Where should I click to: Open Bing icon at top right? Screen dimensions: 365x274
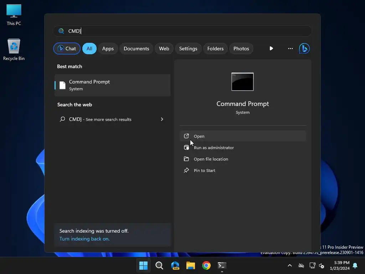point(304,49)
